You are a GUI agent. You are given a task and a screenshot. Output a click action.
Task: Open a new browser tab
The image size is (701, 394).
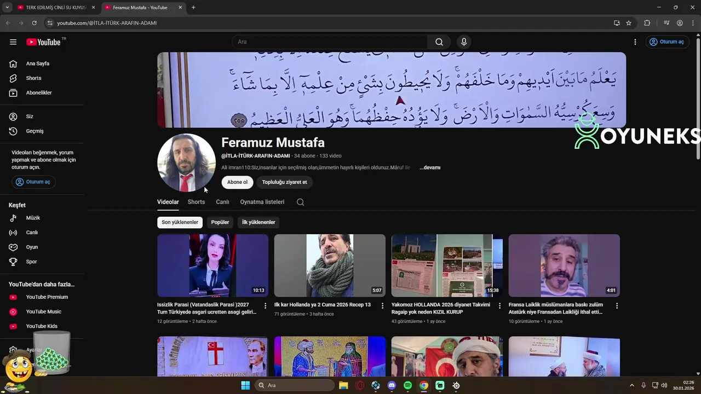coord(193,8)
